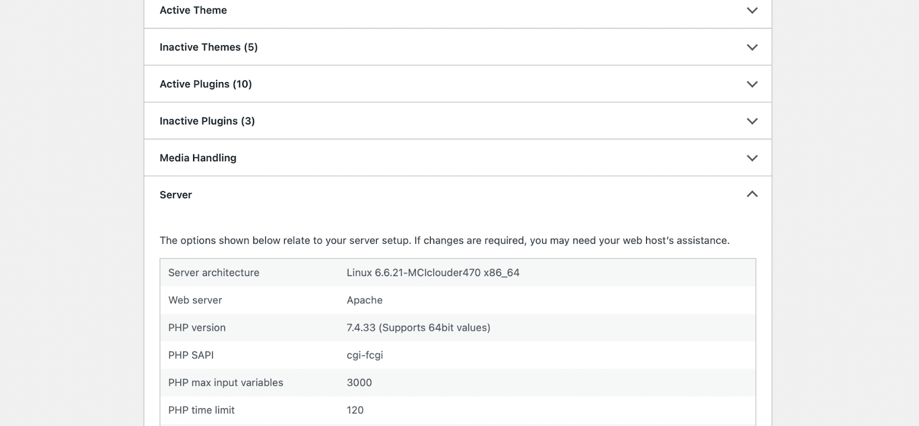Click the Active Plugins (10) down arrow
919x426 pixels.
pyautogui.click(x=752, y=84)
